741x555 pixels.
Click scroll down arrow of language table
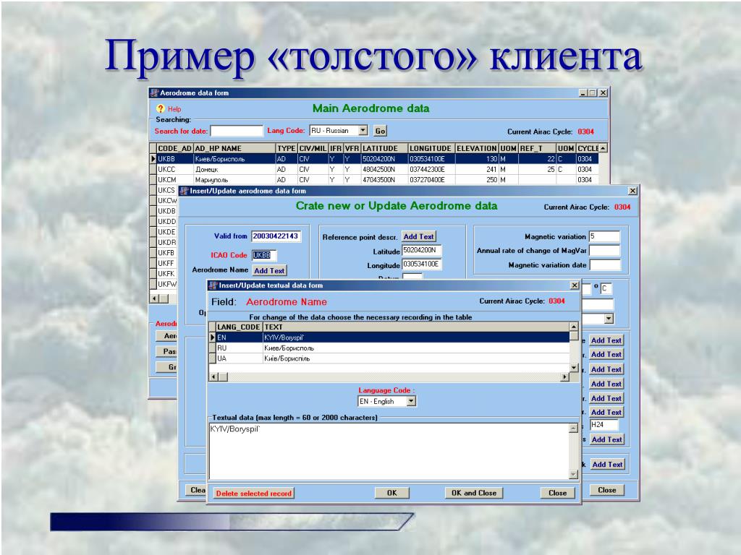(x=574, y=368)
